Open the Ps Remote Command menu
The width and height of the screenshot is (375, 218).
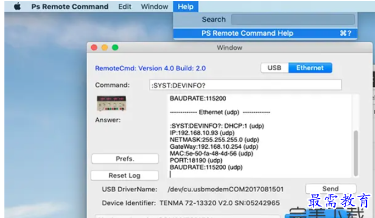tap(70, 7)
